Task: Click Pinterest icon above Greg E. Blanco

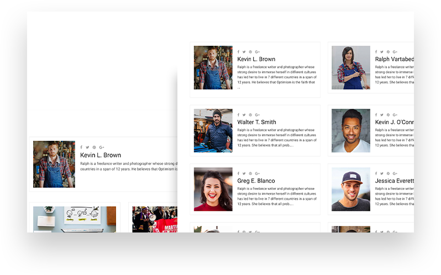Action: [250, 173]
